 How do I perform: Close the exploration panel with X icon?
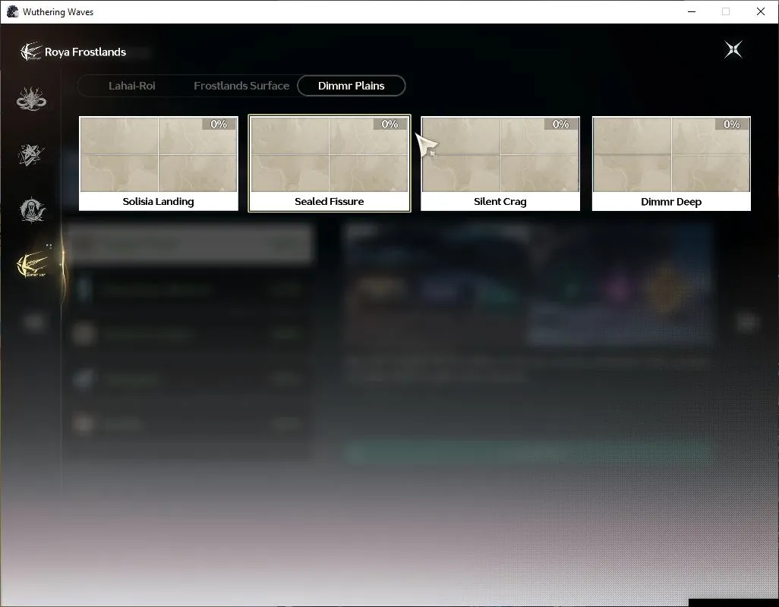coord(733,49)
